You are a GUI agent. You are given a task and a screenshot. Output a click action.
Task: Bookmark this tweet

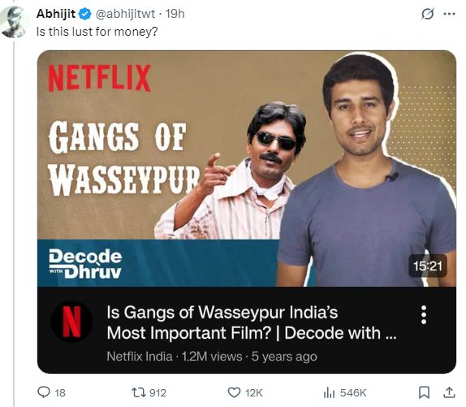[x=424, y=392]
